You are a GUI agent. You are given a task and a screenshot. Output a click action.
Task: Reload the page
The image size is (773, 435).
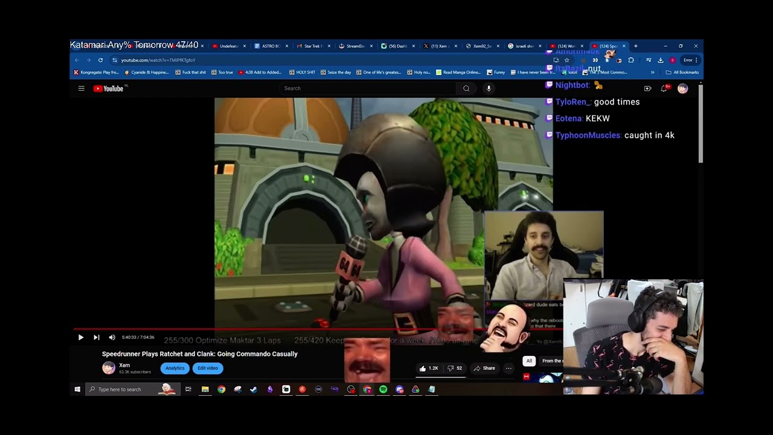(100, 60)
